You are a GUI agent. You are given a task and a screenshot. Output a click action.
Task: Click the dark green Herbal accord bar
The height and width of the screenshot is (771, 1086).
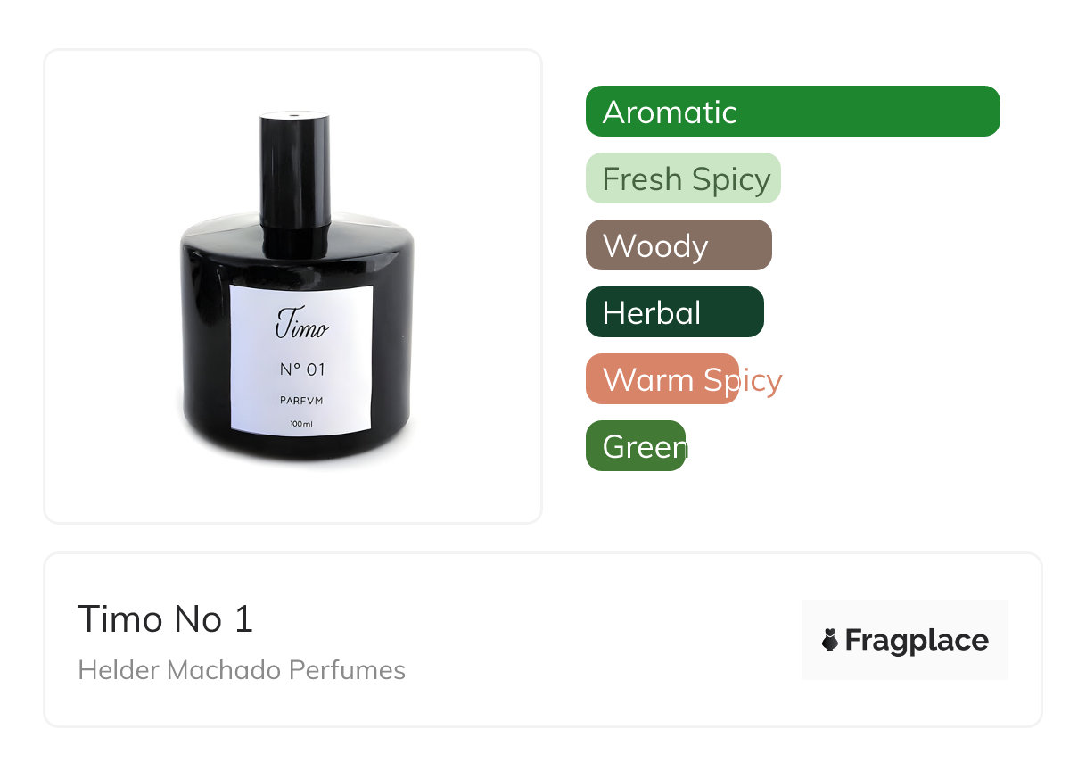pos(675,312)
